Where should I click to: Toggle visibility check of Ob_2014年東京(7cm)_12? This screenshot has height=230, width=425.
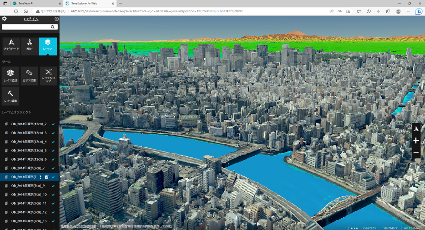(53, 212)
